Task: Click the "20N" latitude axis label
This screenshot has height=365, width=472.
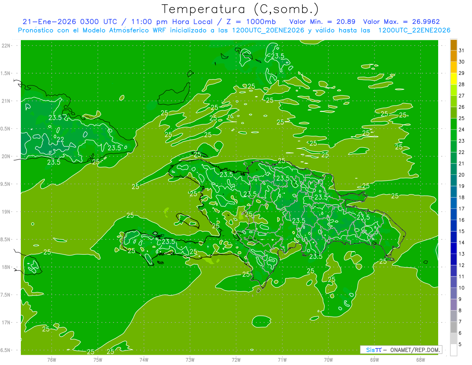Action: point(7,156)
